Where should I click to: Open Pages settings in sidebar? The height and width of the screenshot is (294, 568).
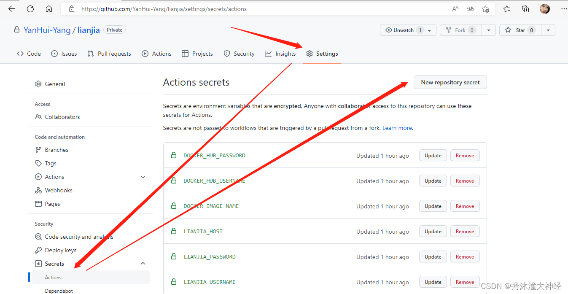click(x=47, y=204)
